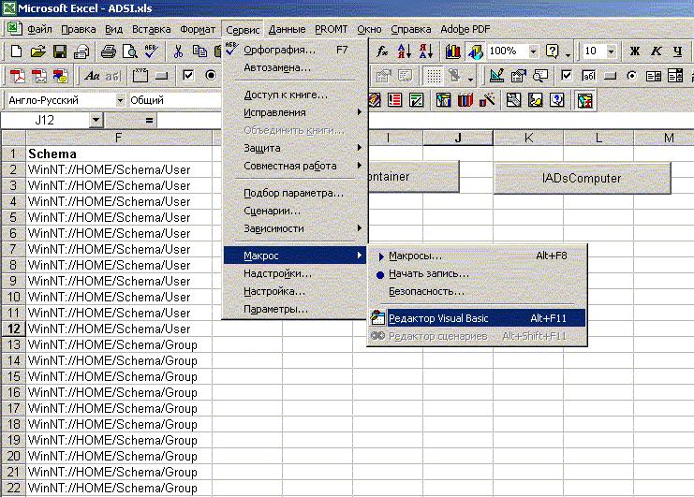
Task: Launch the Chart Wizard bar chart icon
Action: pos(452,51)
